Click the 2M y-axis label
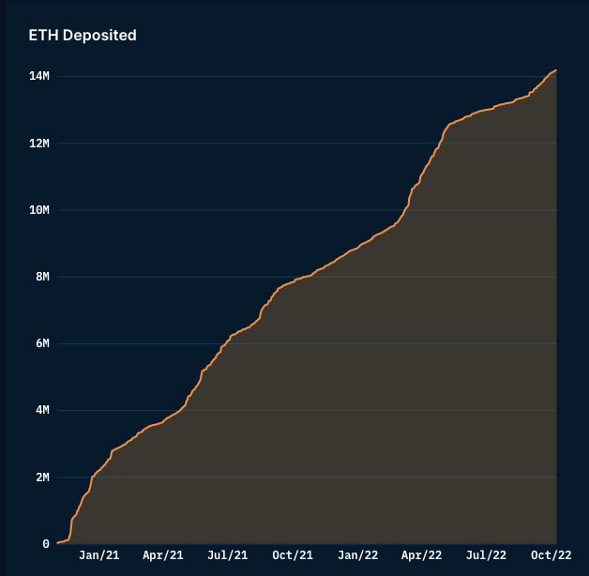Screen dimensions: 589x576 click(41, 477)
